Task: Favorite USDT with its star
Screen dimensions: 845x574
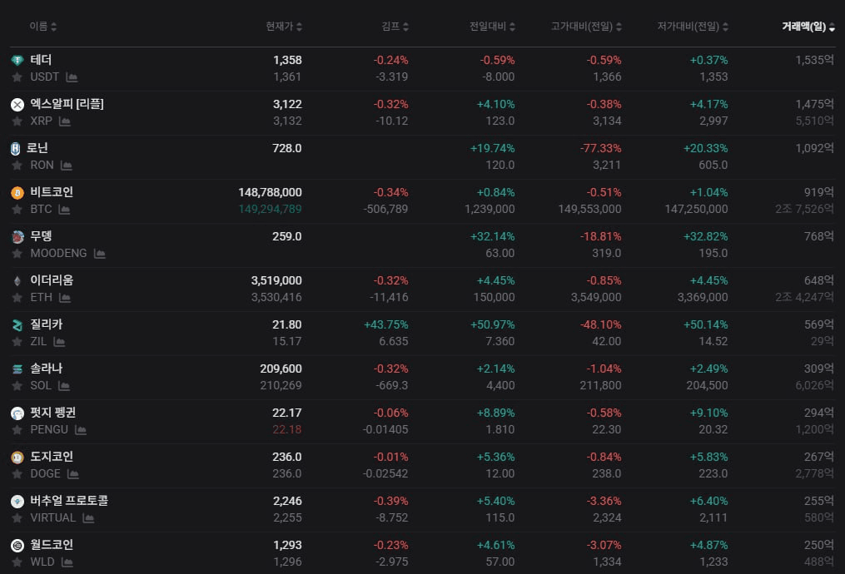Action: pyautogui.click(x=17, y=77)
